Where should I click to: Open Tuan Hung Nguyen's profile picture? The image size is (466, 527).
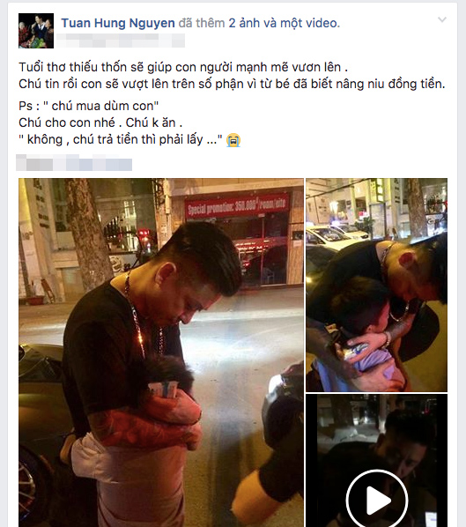coord(36,31)
